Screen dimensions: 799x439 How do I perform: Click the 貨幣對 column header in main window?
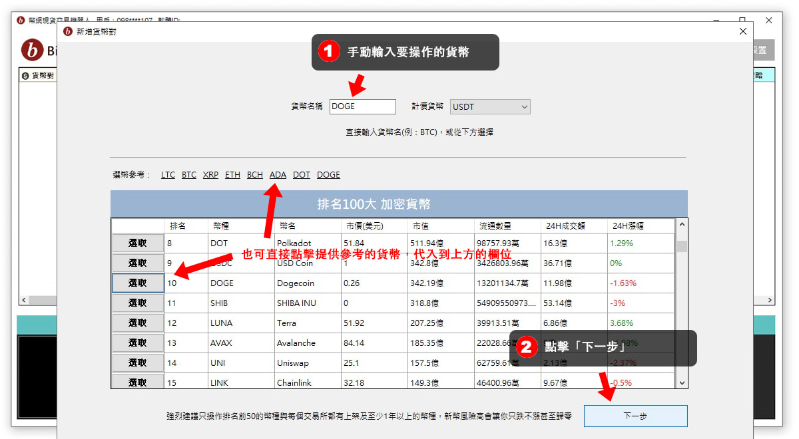tap(38, 75)
